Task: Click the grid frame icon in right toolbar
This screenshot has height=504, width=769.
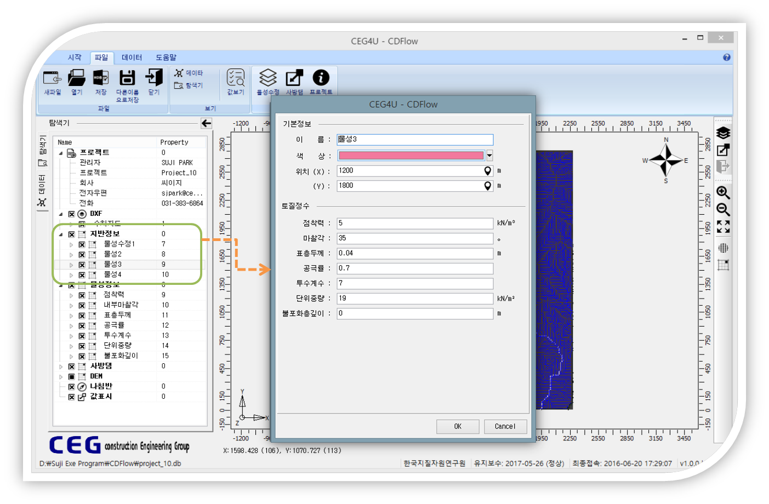Action: point(723,265)
